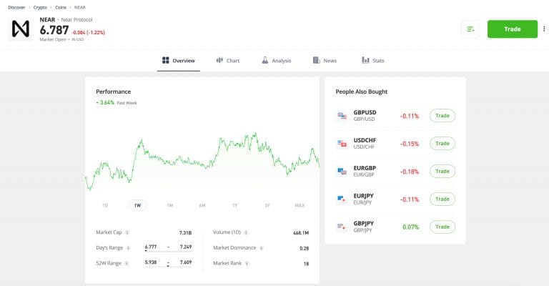Click the News newspaper icon
Image resolution: width=549 pixels, height=286 pixels.
[x=316, y=60]
